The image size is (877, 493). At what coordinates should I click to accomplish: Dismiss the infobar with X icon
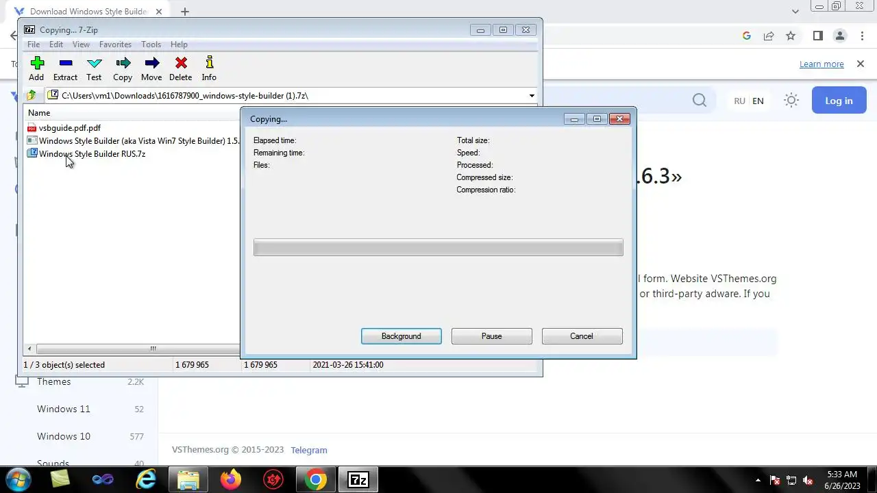point(861,64)
